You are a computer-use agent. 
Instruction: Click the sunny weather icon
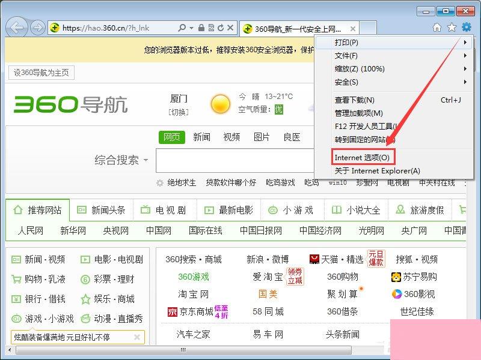[x=220, y=104]
